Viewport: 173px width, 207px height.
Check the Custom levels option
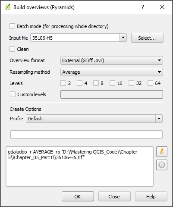click(x=13, y=94)
